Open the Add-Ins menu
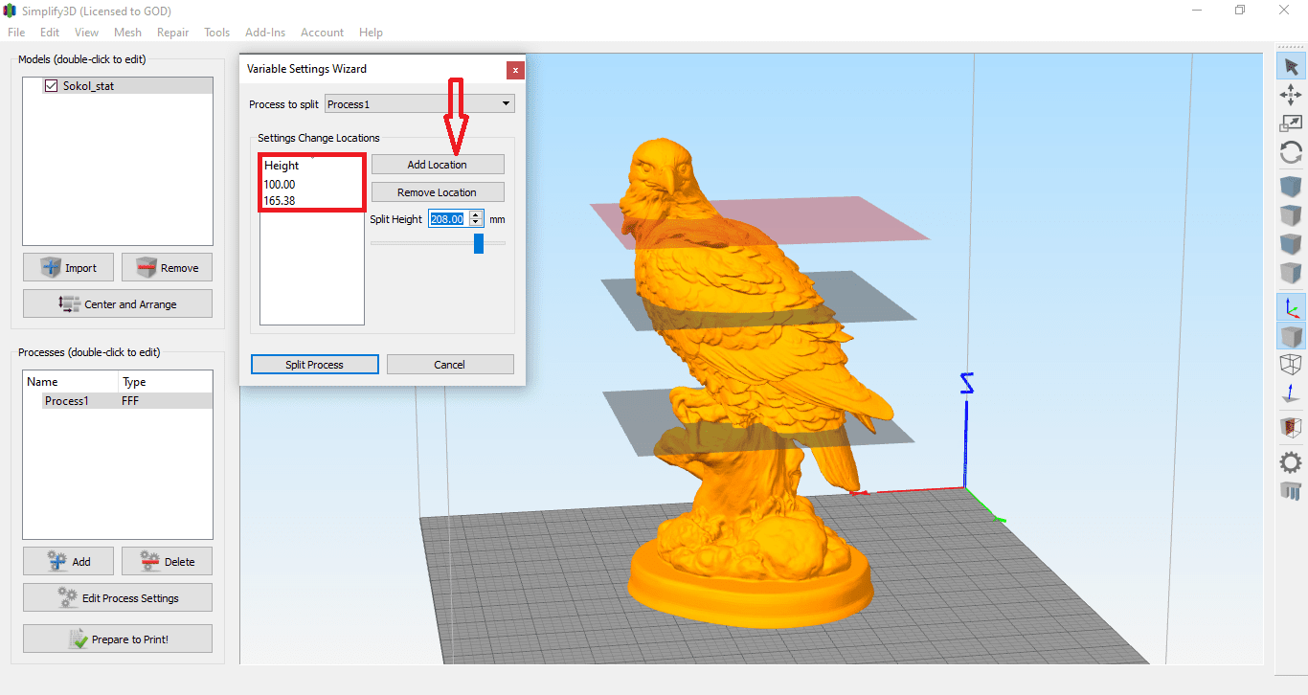The height and width of the screenshot is (695, 1308). tap(265, 32)
